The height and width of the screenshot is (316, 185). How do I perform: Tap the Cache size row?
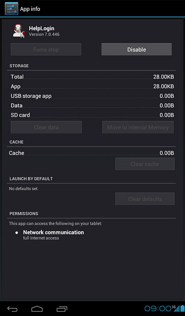[x=92, y=153]
